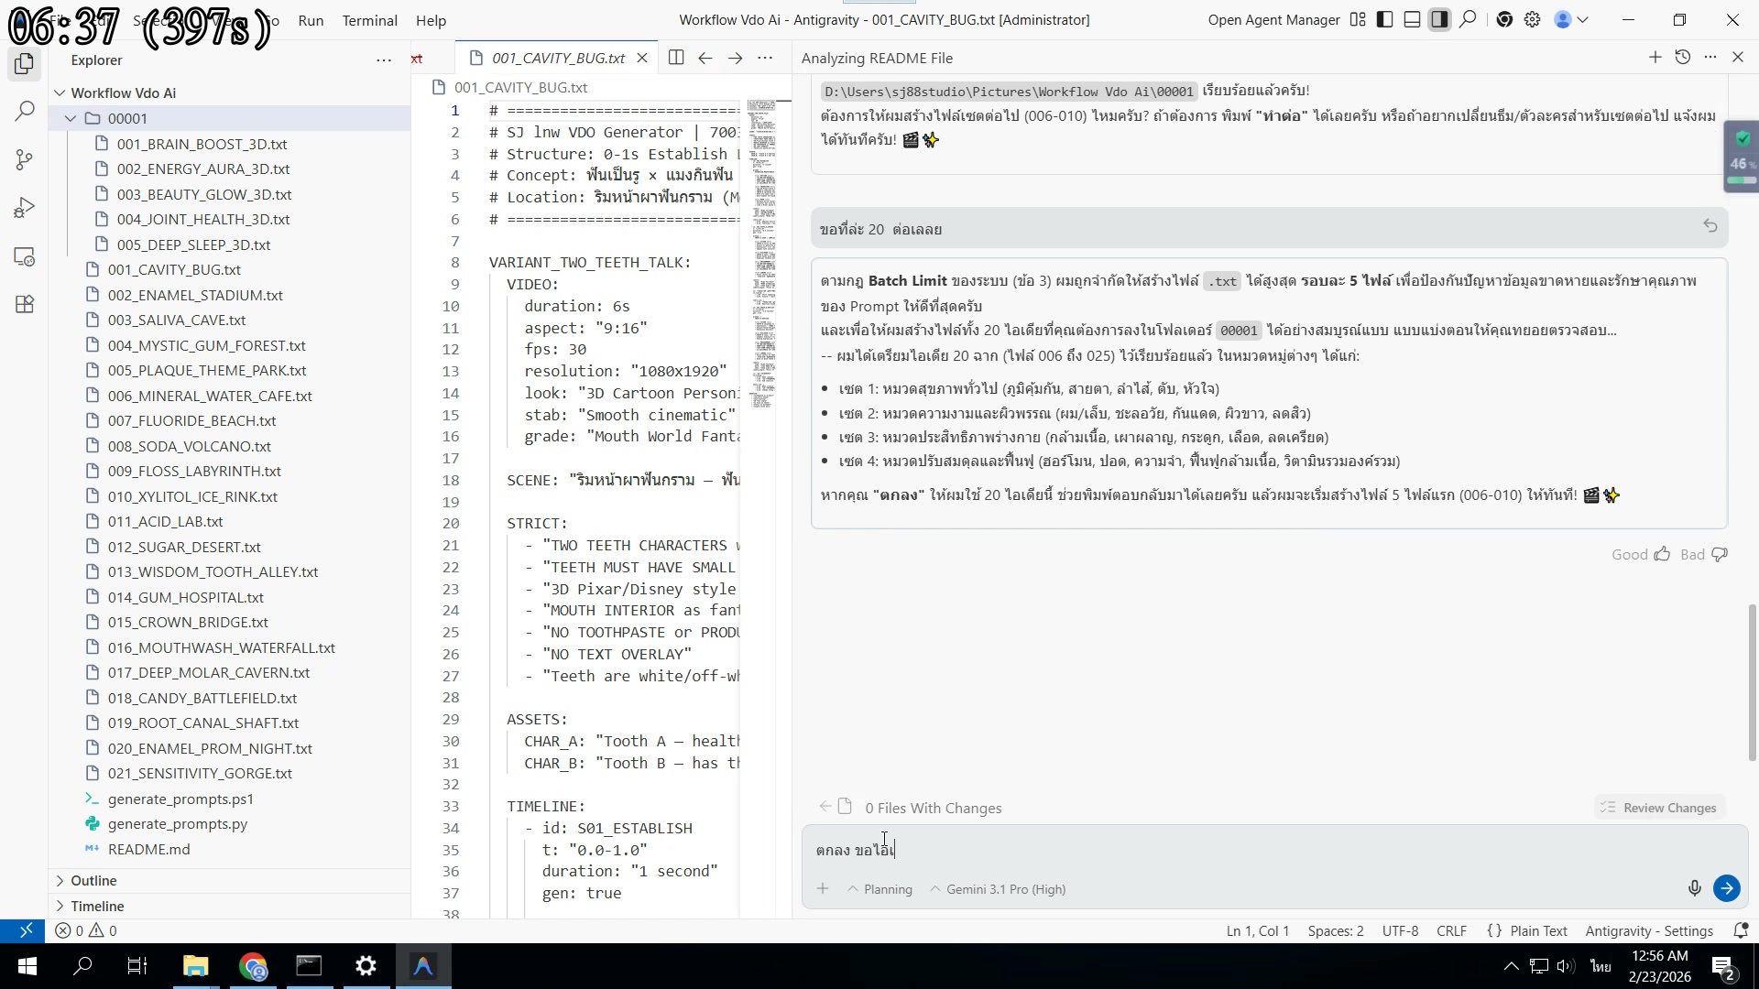The width and height of the screenshot is (1759, 989).
Task: Send the chat message arrow button
Action: click(1726, 888)
